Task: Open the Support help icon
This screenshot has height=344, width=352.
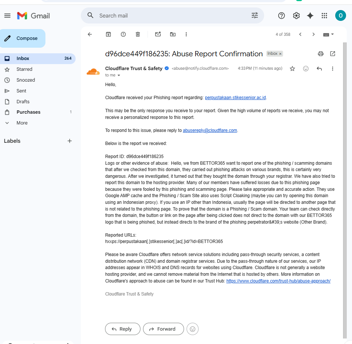Action: (281, 16)
